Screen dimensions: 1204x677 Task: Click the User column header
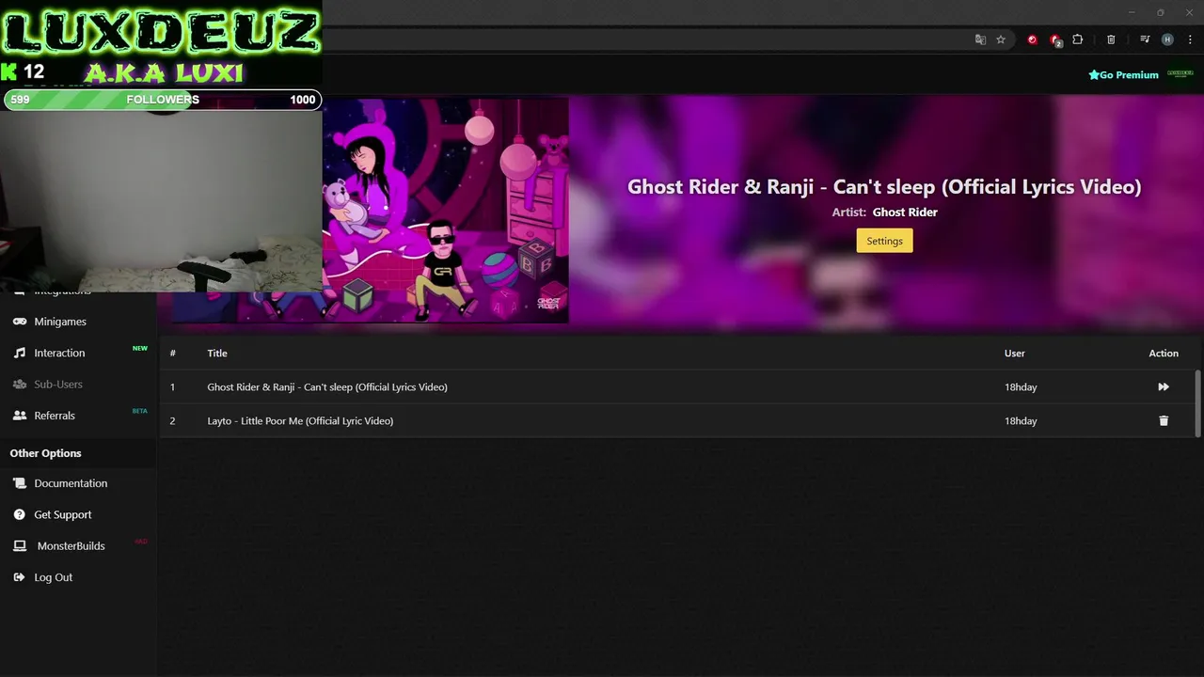(x=1015, y=353)
